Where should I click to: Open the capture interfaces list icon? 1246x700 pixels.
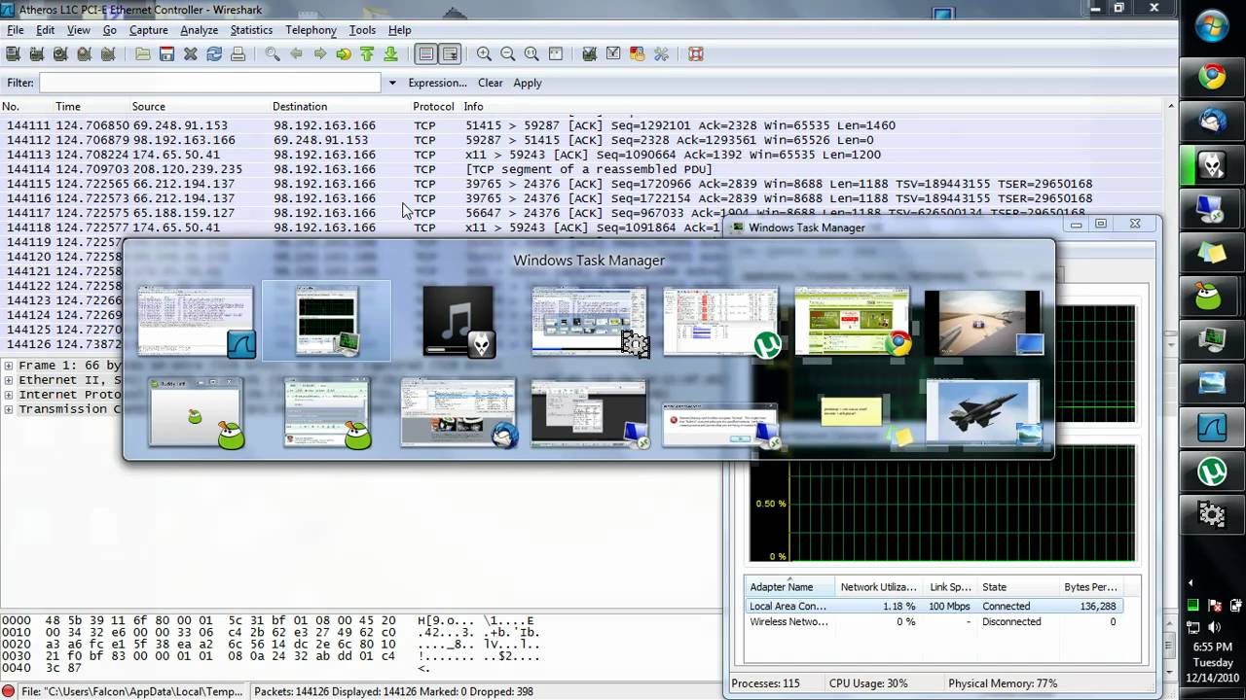tap(13, 54)
